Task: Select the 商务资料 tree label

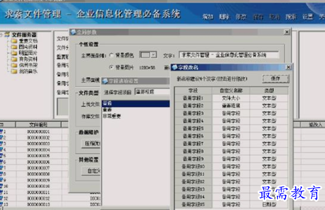Action: [x=28, y=59]
